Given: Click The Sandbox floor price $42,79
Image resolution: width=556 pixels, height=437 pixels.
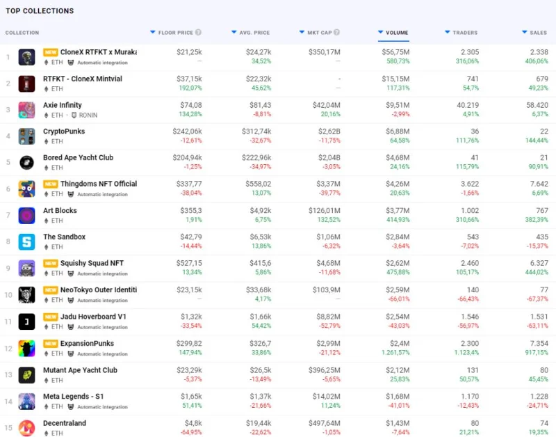Looking at the screenshot, I should 190,237.
